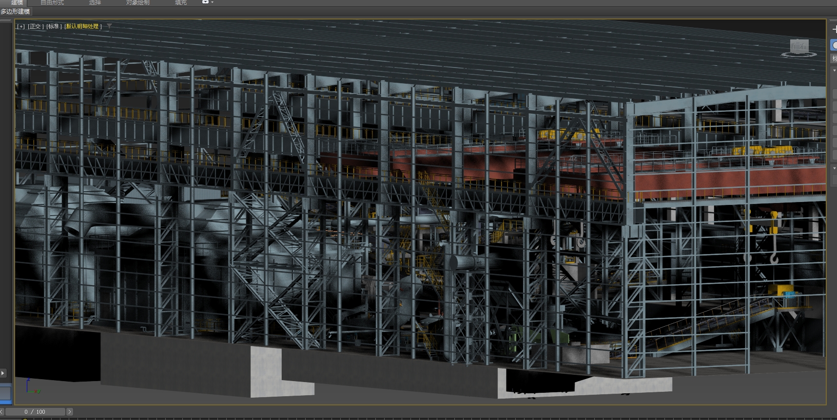Open the 选择 ribbon tab
The height and width of the screenshot is (420, 837).
pyautogui.click(x=95, y=2)
